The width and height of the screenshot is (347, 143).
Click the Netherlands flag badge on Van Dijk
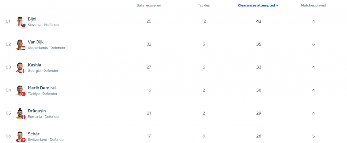23,48
